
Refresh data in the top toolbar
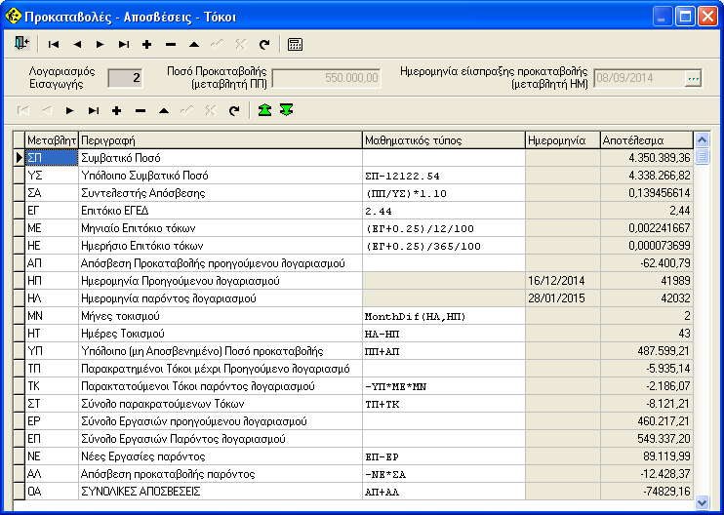[263, 44]
